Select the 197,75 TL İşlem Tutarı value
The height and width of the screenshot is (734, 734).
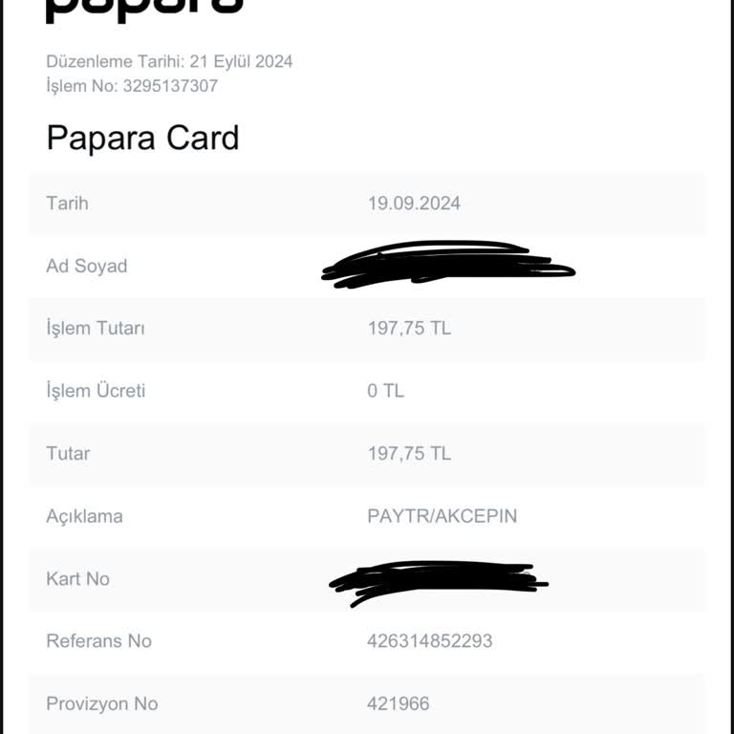click(409, 328)
